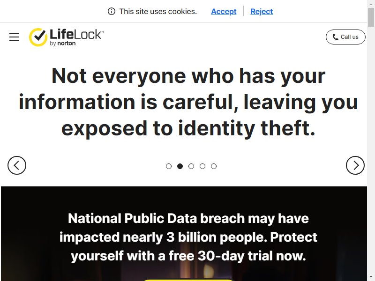Click the LifeLock by Norton logo
This screenshot has height=281, width=375.
tap(67, 37)
